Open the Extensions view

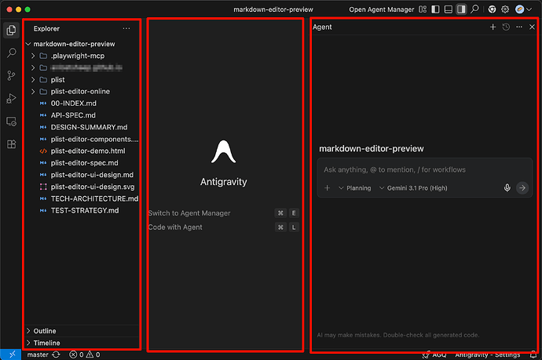point(11,144)
